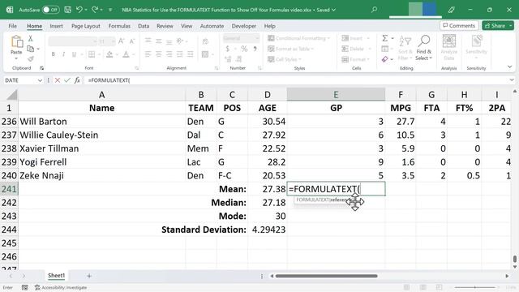The image size is (519, 292).
Task: Switch to the Formulas tab
Action: pos(119,26)
